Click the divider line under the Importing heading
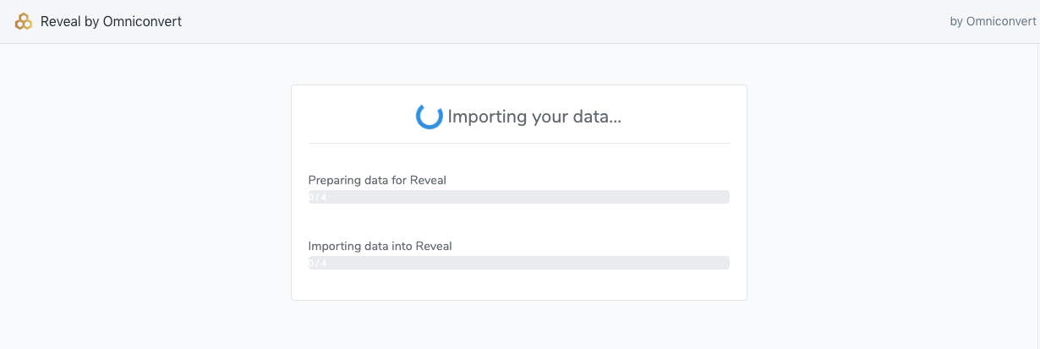Screen dimensions: 1040x349 pyautogui.click(x=518, y=144)
